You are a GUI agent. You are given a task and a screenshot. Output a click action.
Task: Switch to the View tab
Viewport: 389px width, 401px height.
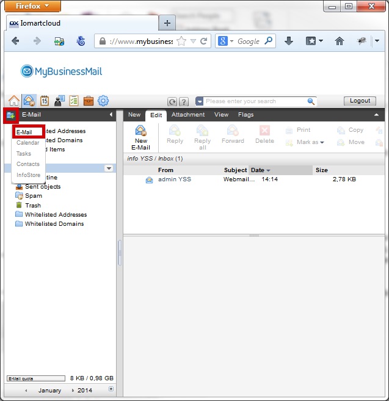(x=221, y=115)
